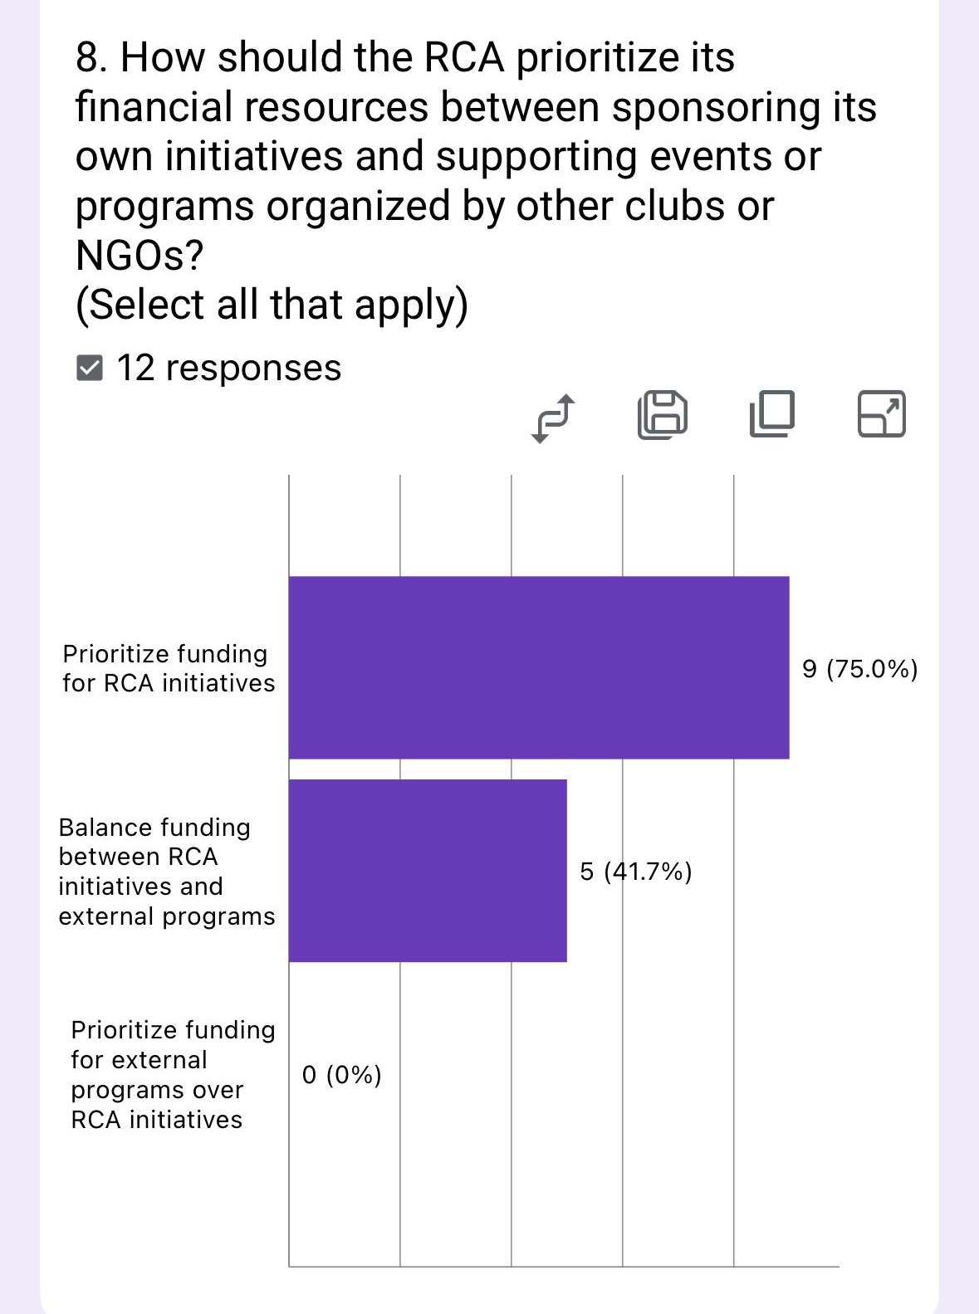The height and width of the screenshot is (1314, 979).
Task: Click 'financial resources between sponsoring its' title line
Action: point(475,108)
